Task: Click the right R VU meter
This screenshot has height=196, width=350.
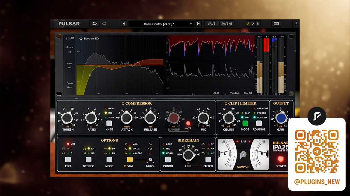Action: (260, 154)
